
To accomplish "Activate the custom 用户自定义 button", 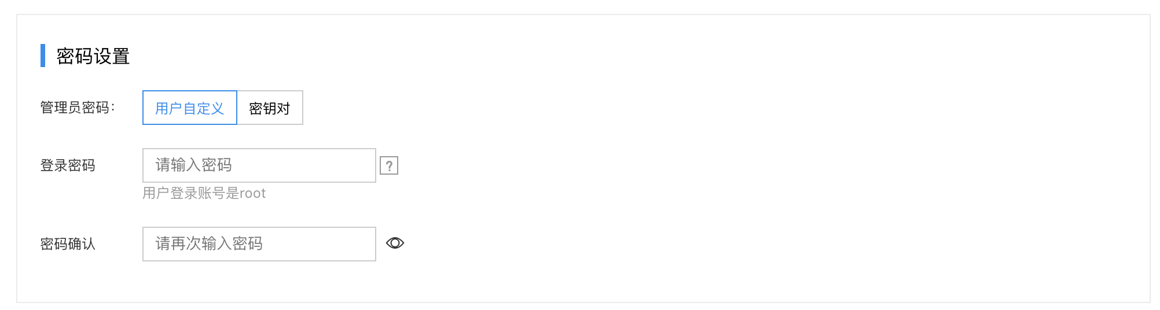I will pyautogui.click(x=190, y=108).
